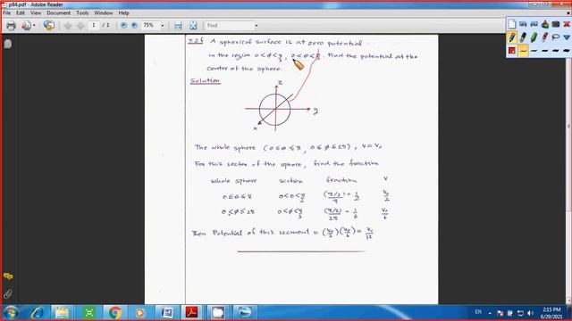Click the zoom in button
This screenshot has height=321, width=572.
134,26
